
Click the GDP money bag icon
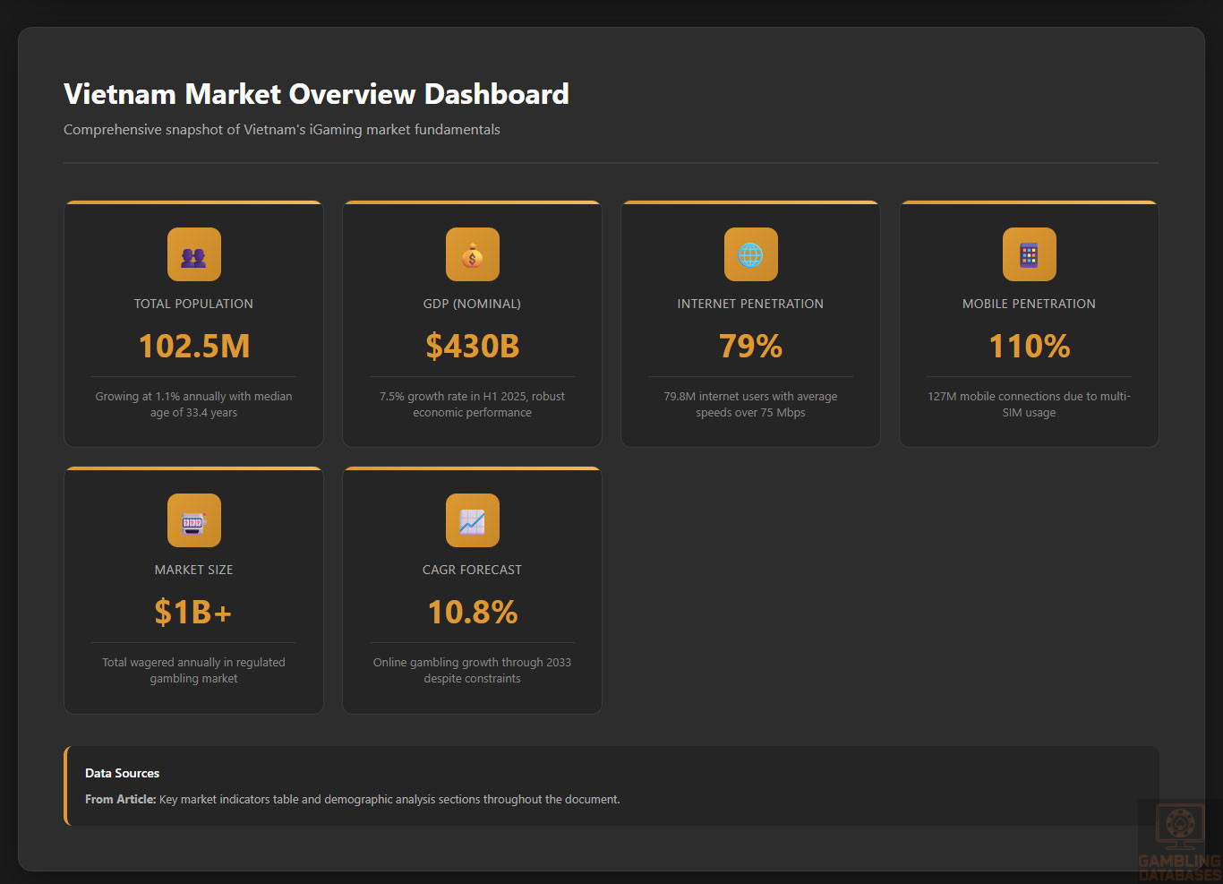(472, 254)
